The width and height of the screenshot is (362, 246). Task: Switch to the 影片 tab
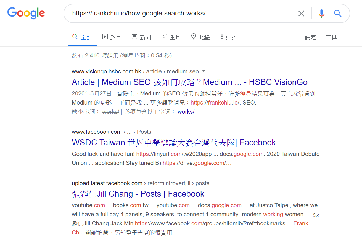click(x=112, y=37)
